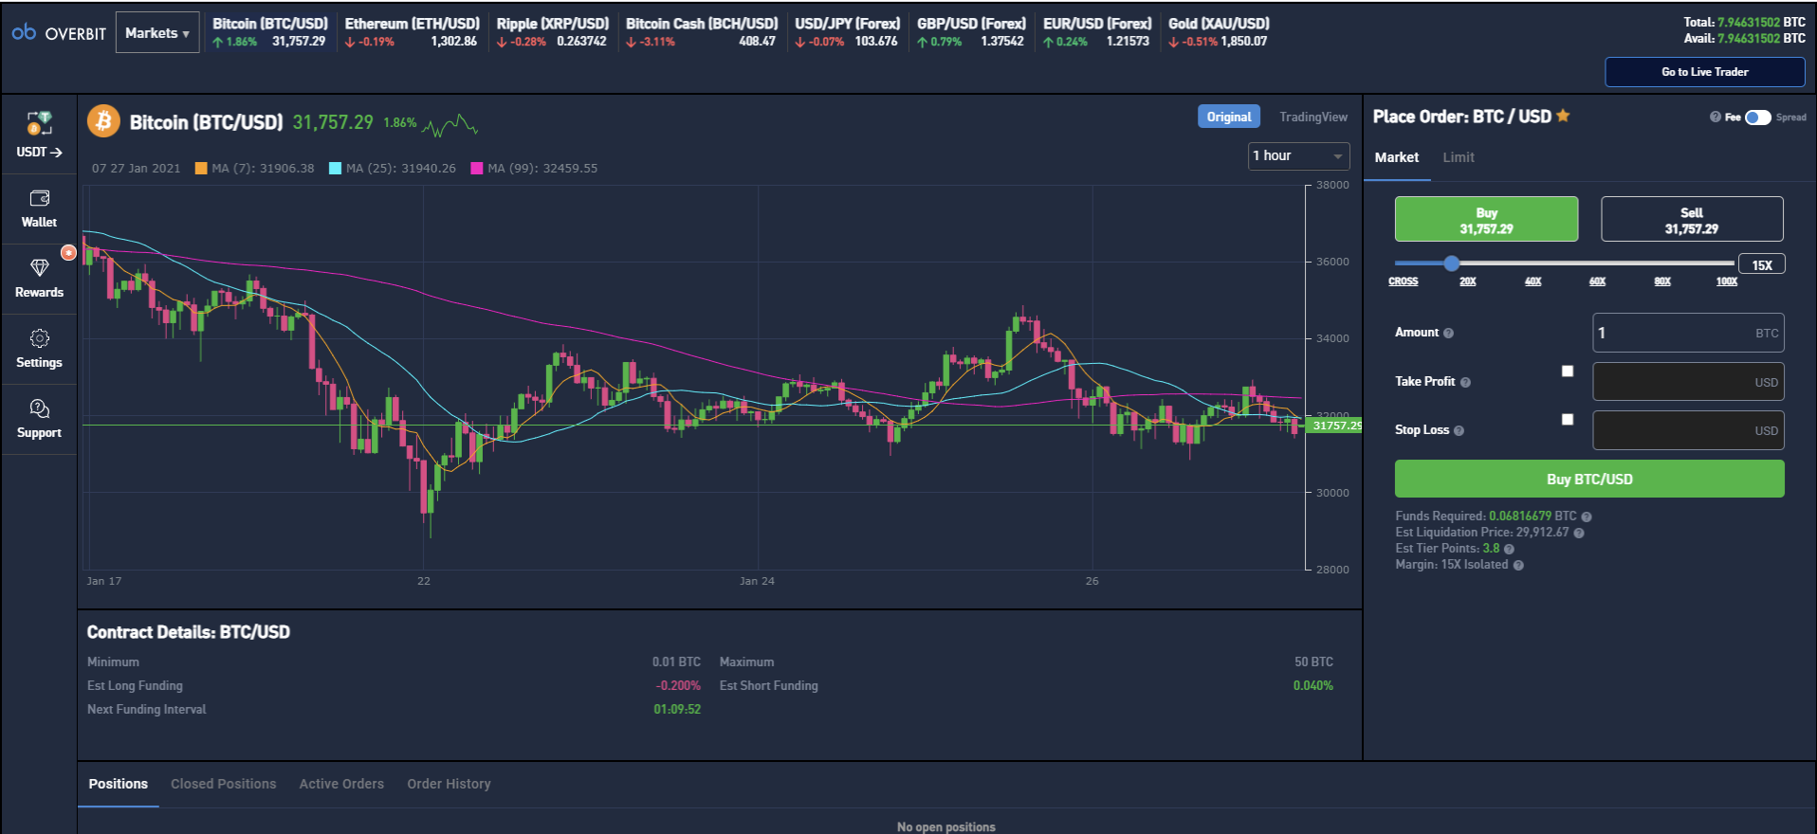Select GBP/USD (Forex) in the ticker bar

(971, 32)
